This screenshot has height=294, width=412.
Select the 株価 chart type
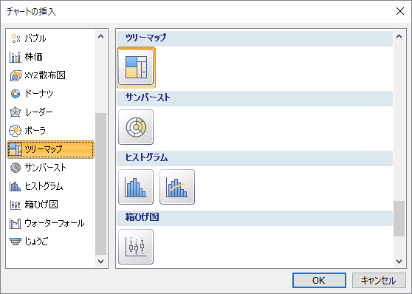click(50, 57)
